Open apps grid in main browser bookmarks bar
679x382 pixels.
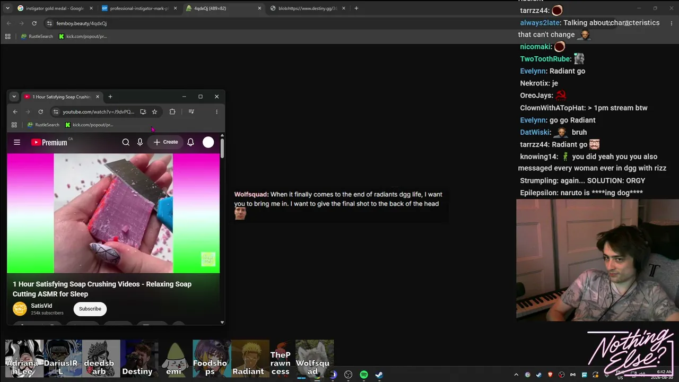(7, 37)
